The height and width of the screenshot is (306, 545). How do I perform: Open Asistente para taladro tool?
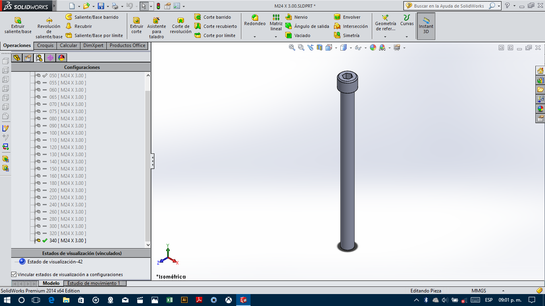pos(156,27)
